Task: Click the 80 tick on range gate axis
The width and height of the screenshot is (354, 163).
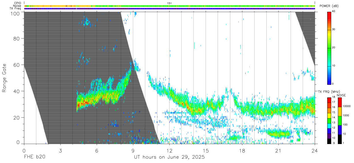Action: 17,39
